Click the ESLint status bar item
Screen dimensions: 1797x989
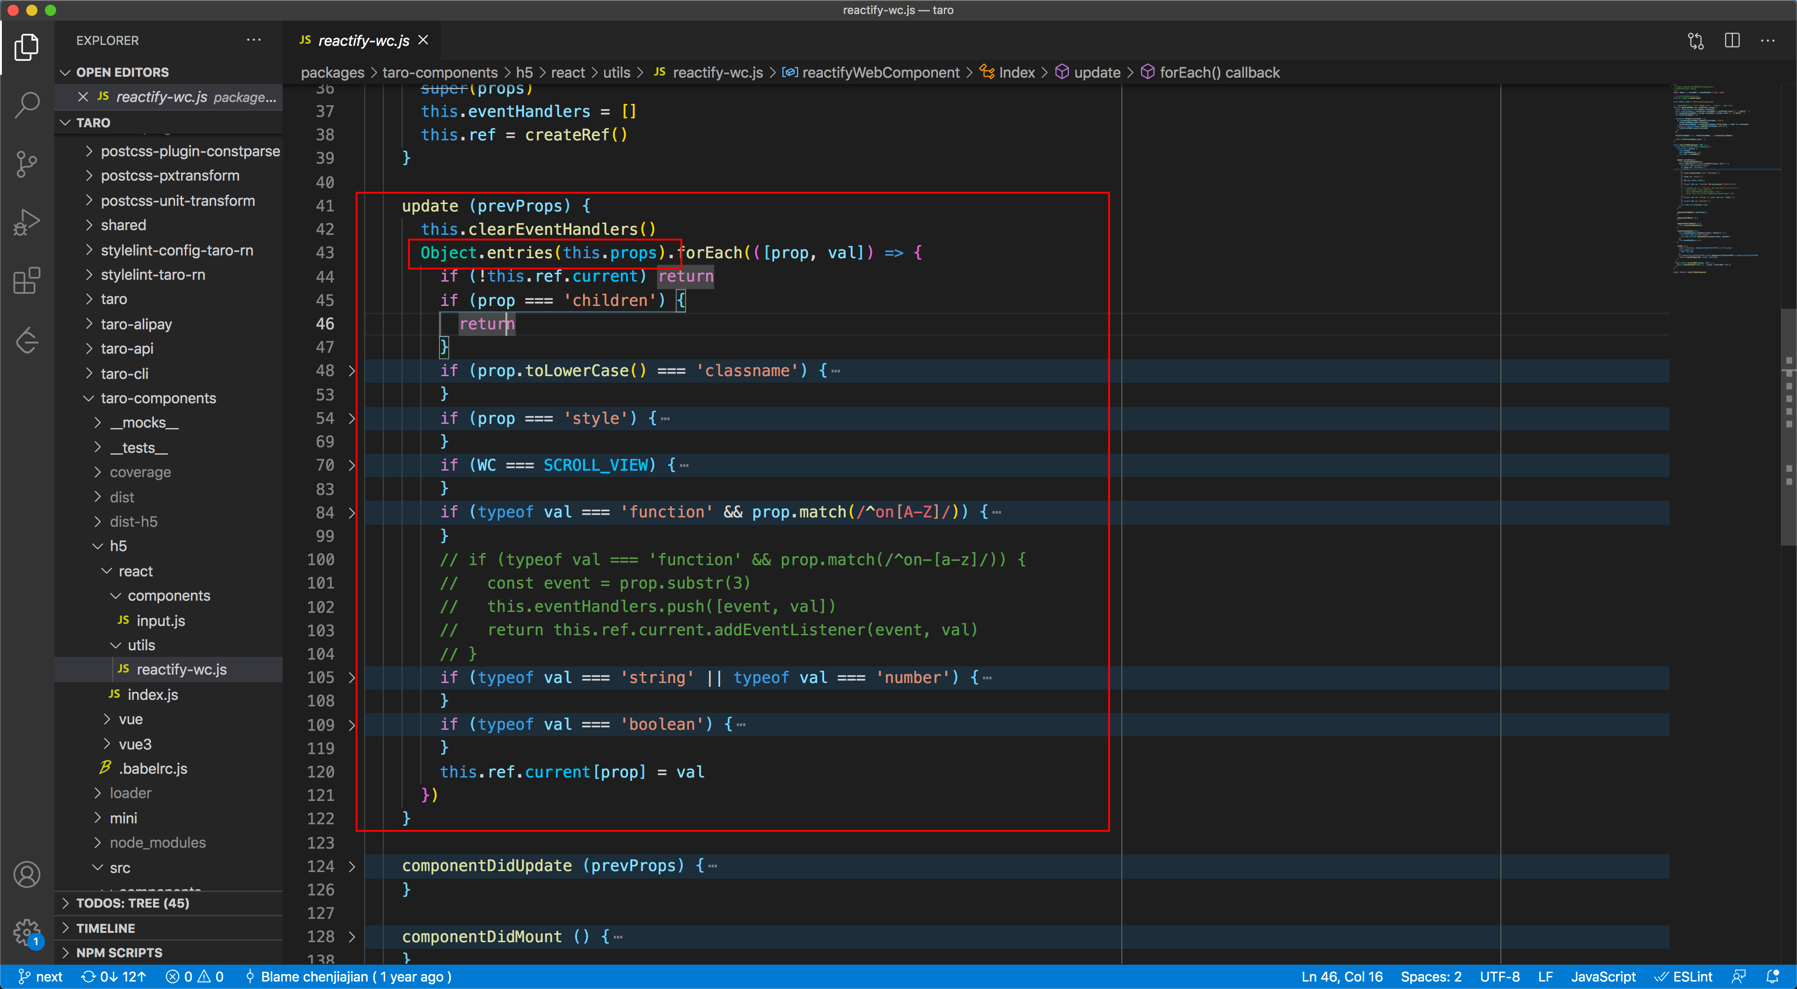pyautogui.click(x=1684, y=976)
